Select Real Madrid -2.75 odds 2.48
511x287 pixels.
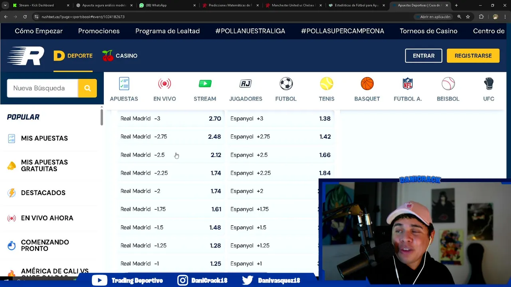point(171,137)
